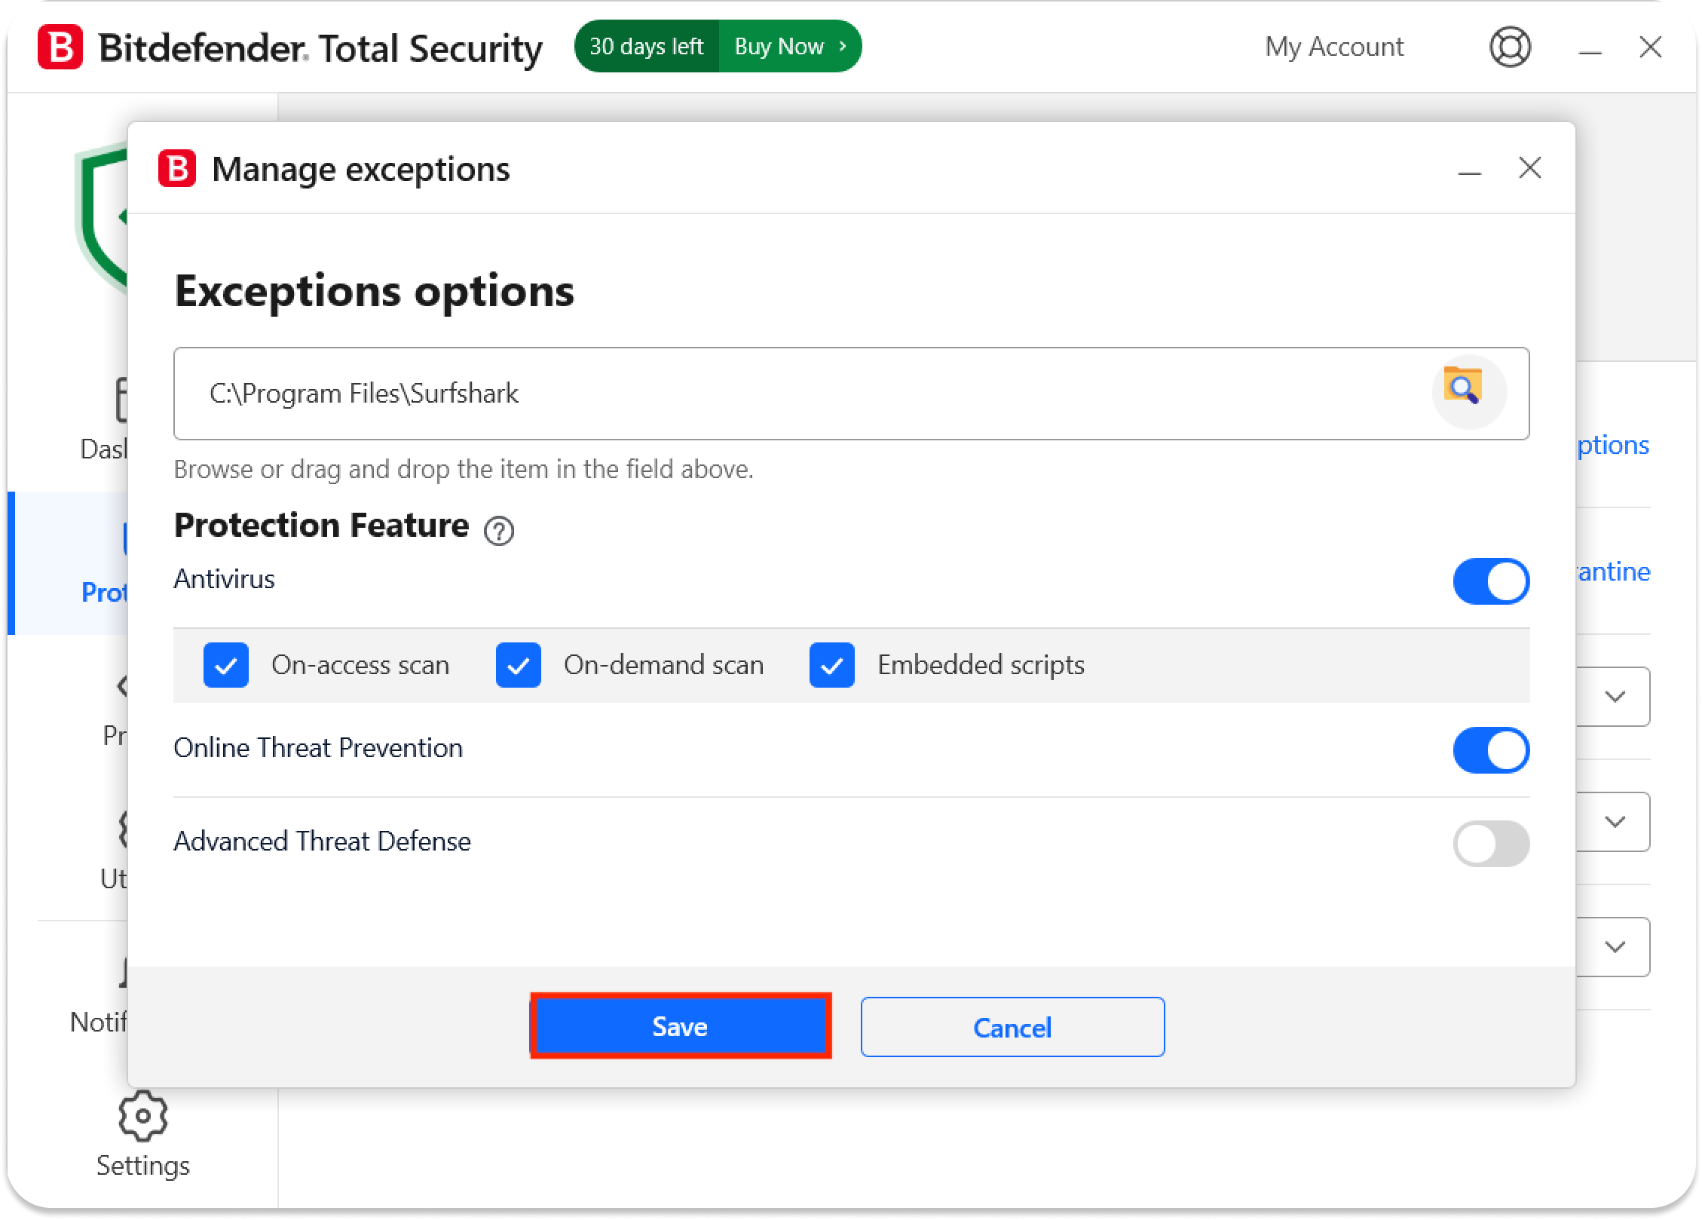Turn off Online Threat Prevention toggle
Screen dimensions: 1702x1220
click(x=1490, y=750)
